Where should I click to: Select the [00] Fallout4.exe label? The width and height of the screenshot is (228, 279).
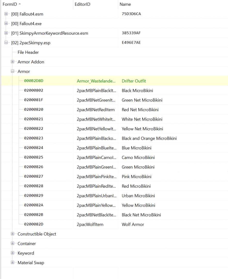26,24
